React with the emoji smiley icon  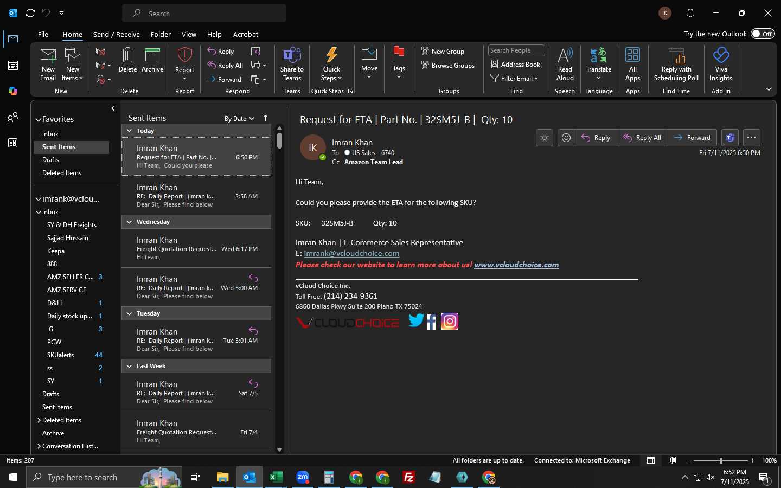pos(566,138)
